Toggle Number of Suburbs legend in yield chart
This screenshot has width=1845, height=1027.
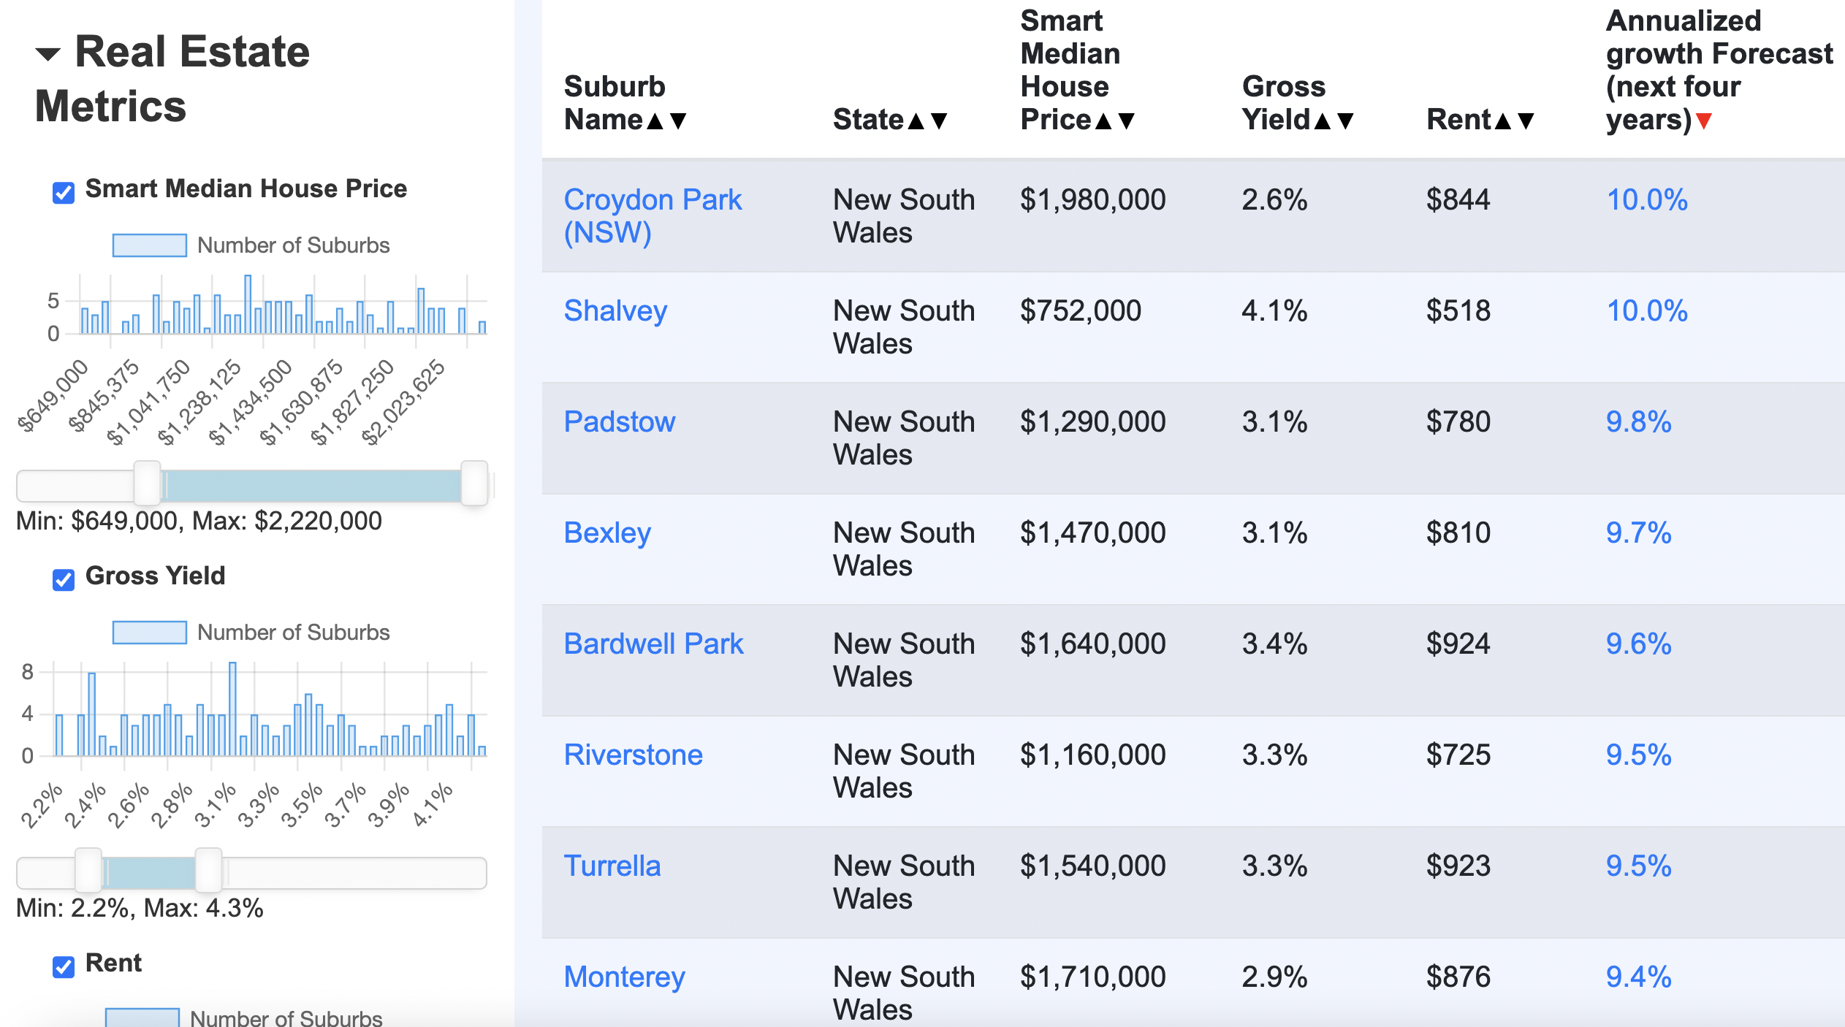point(149,633)
